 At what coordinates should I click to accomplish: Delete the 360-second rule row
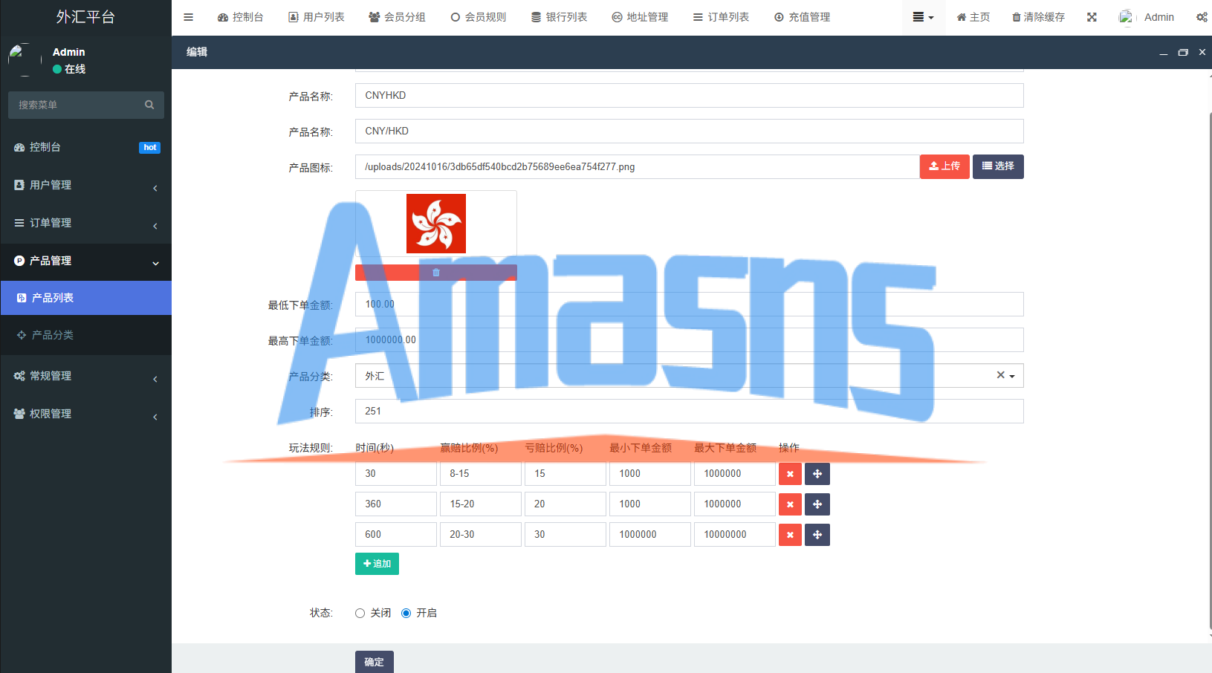click(790, 504)
